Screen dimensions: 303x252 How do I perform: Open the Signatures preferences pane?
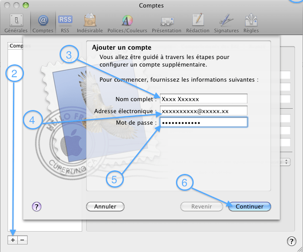(x=226, y=23)
